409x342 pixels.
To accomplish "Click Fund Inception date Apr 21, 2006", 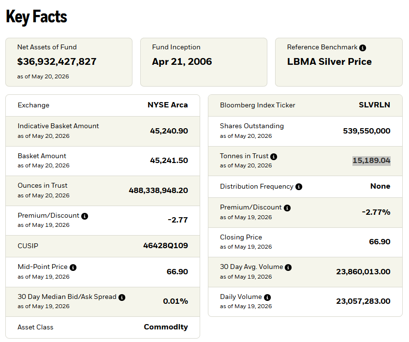I will pos(182,61).
